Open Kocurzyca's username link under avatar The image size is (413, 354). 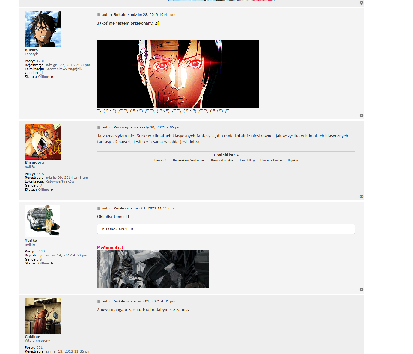pos(34,163)
